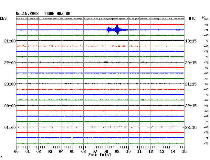Click the Zeit [min] axis title

click(100, 155)
